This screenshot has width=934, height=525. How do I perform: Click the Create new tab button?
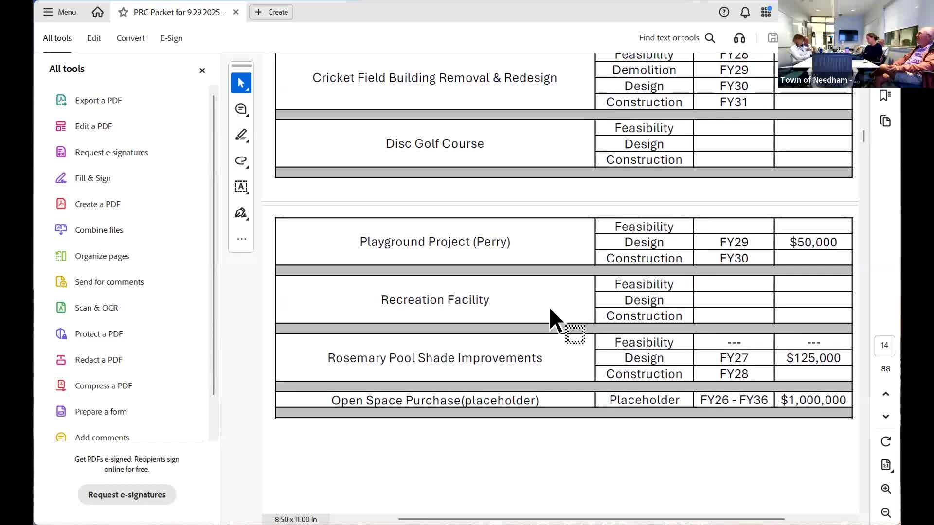pyautogui.click(x=271, y=12)
